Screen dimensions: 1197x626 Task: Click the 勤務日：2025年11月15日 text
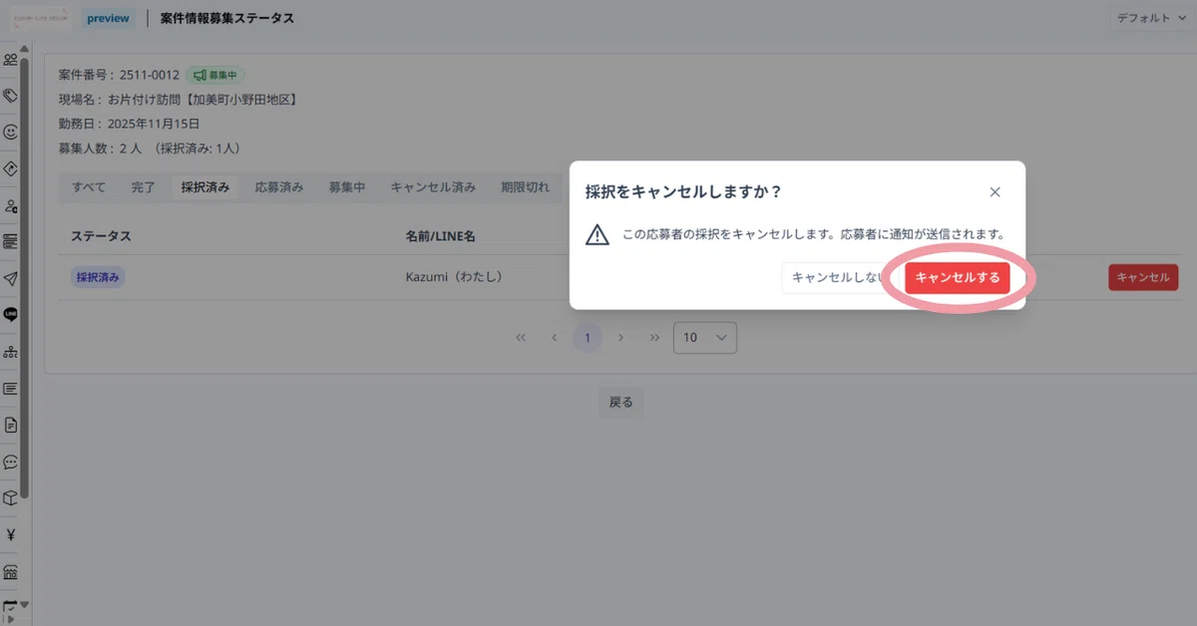pos(130,125)
